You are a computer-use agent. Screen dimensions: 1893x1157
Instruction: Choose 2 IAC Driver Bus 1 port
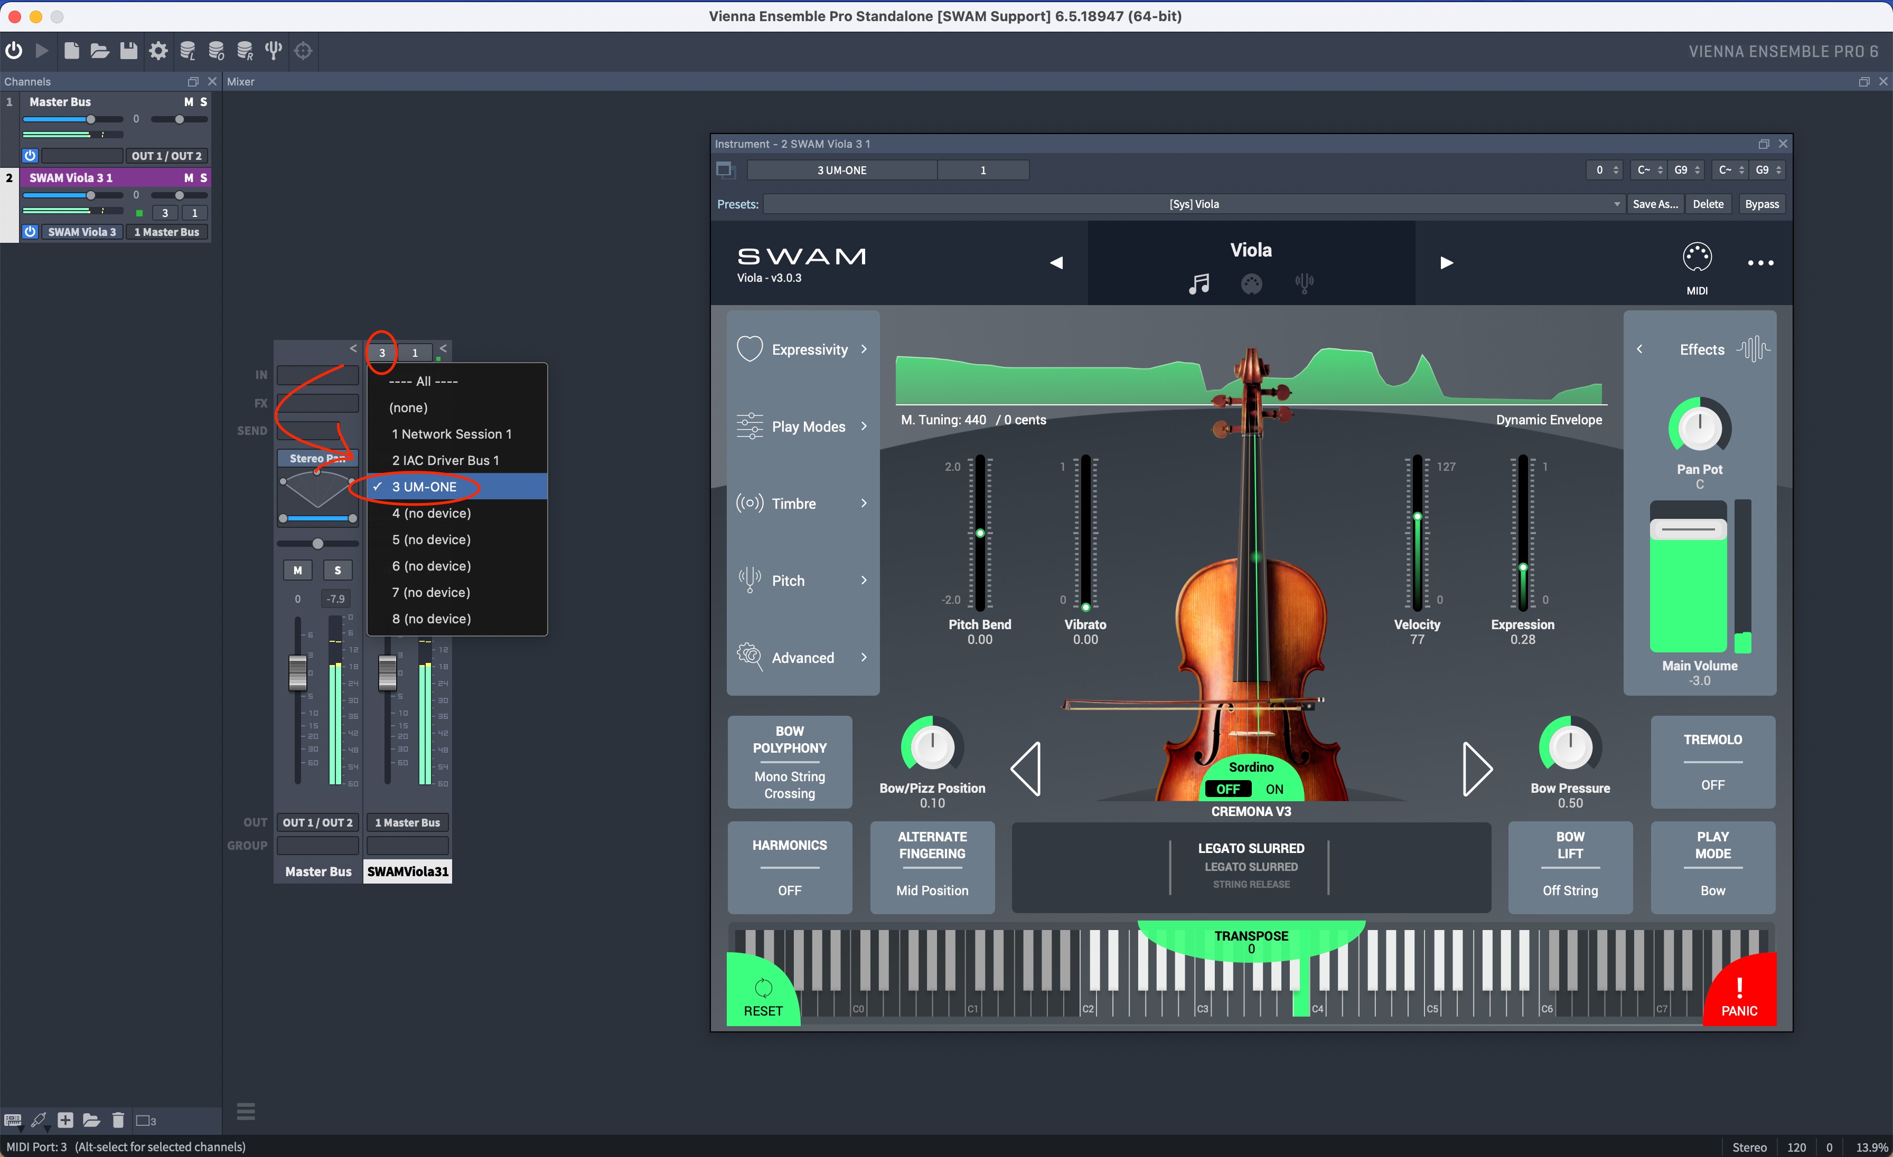(457, 461)
